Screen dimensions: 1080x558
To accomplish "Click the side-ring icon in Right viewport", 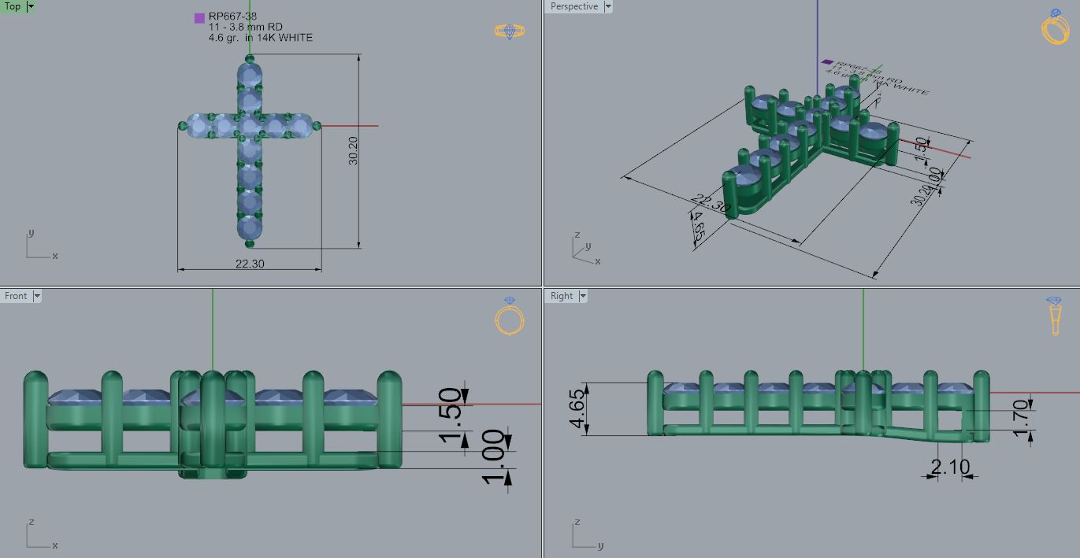I will pos(1055,316).
